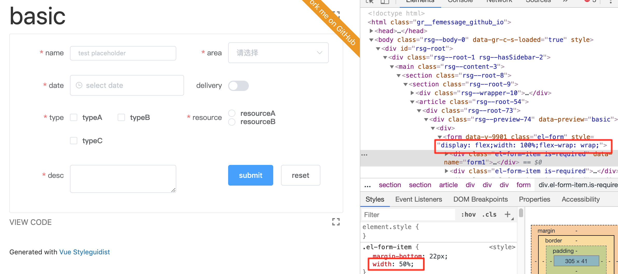Check the typeA checkbox
The height and width of the screenshot is (274, 618).
pos(74,117)
